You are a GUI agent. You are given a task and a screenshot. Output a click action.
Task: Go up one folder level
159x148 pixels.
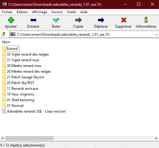coord(4,34)
